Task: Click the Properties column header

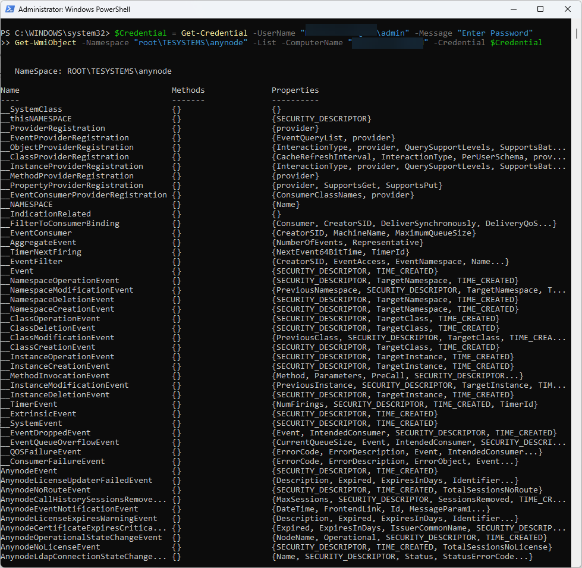Action: (x=295, y=90)
